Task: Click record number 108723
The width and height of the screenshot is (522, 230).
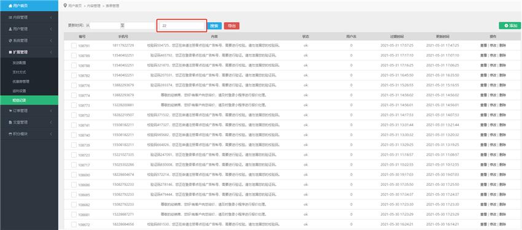Action: click(x=84, y=155)
